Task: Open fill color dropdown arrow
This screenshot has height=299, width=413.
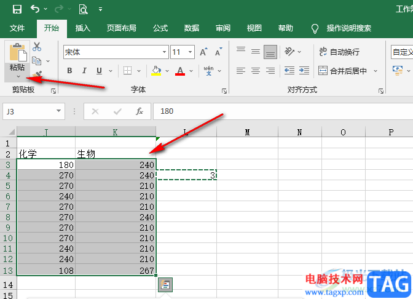Action: click(167, 71)
